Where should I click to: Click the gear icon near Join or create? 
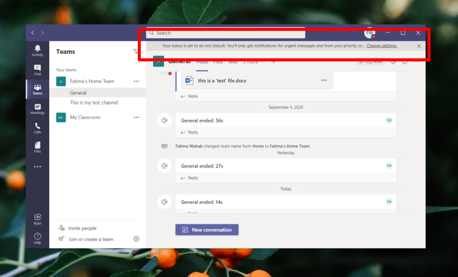click(x=136, y=239)
